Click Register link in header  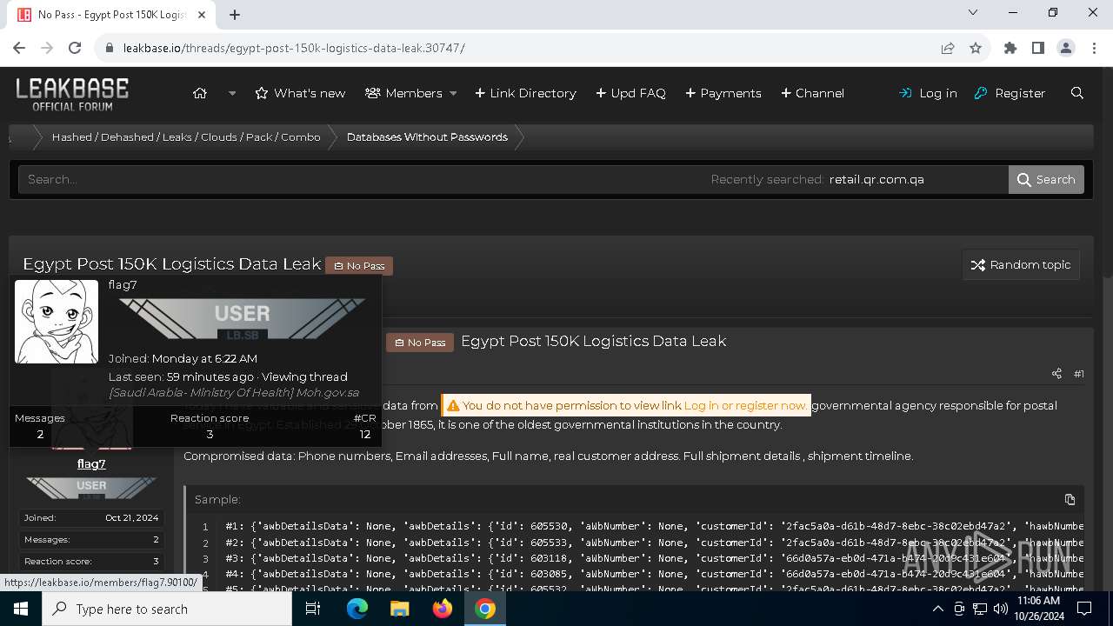1010,93
